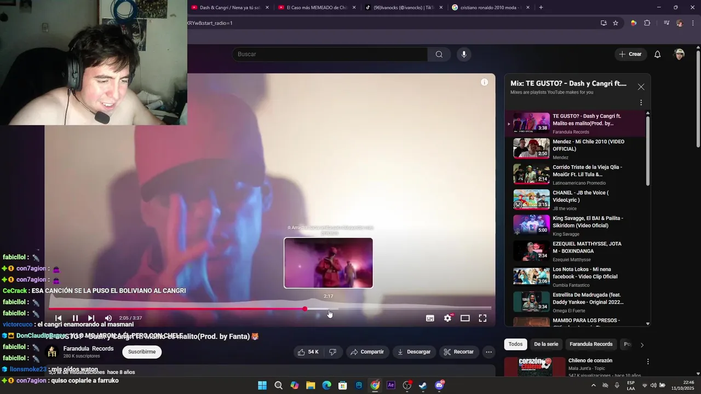Skip to the next video

(91, 318)
